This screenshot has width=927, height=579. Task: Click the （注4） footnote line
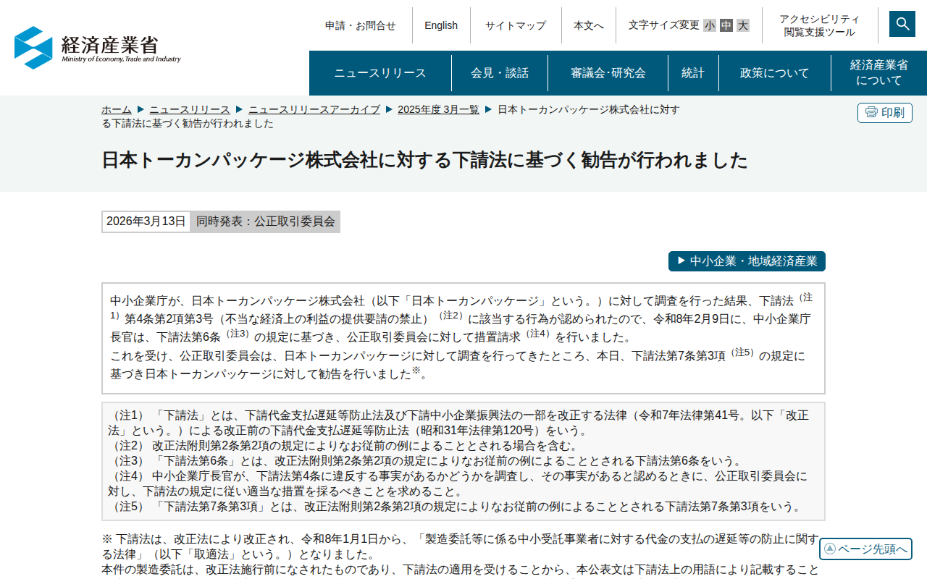click(458, 483)
